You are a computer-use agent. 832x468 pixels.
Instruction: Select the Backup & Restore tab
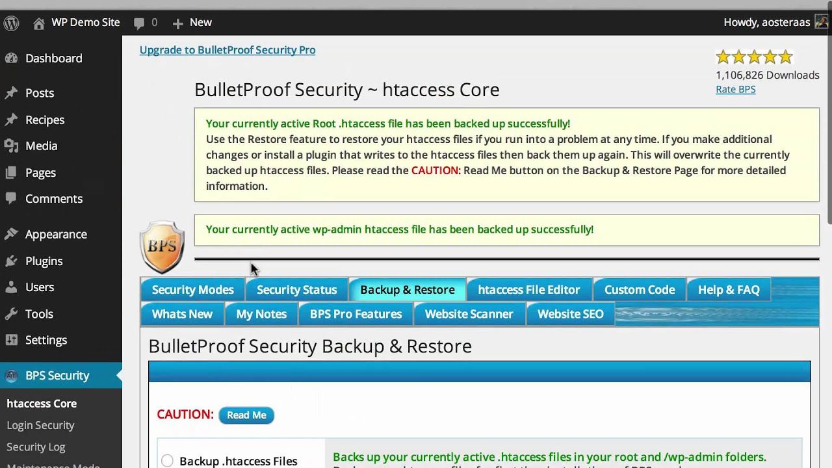pyautogui.click(x=408, y=290)
